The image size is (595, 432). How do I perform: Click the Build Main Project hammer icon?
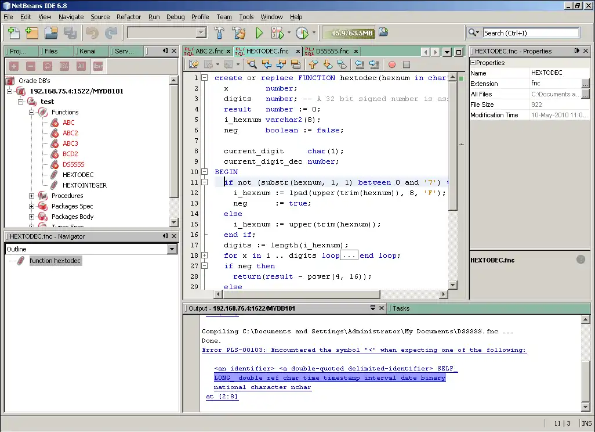(x=220, y=33)
